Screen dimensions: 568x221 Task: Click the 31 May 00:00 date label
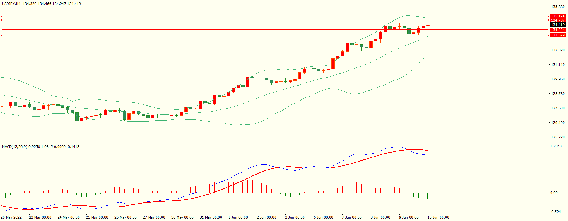tap(211, 217)
